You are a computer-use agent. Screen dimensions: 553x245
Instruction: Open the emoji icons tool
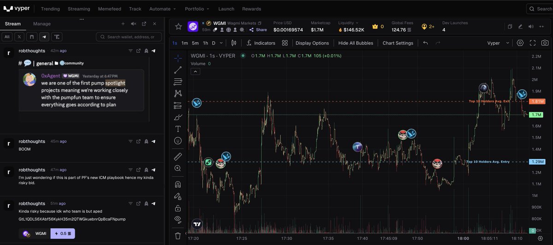click(178, 141)
